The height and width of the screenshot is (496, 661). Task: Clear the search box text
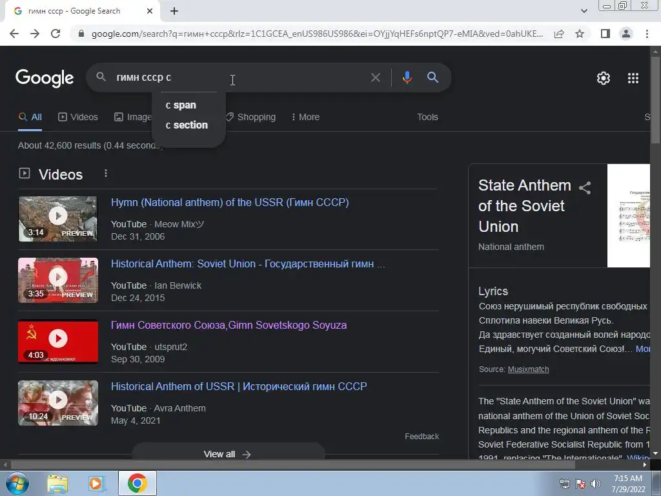pos(376,77)
